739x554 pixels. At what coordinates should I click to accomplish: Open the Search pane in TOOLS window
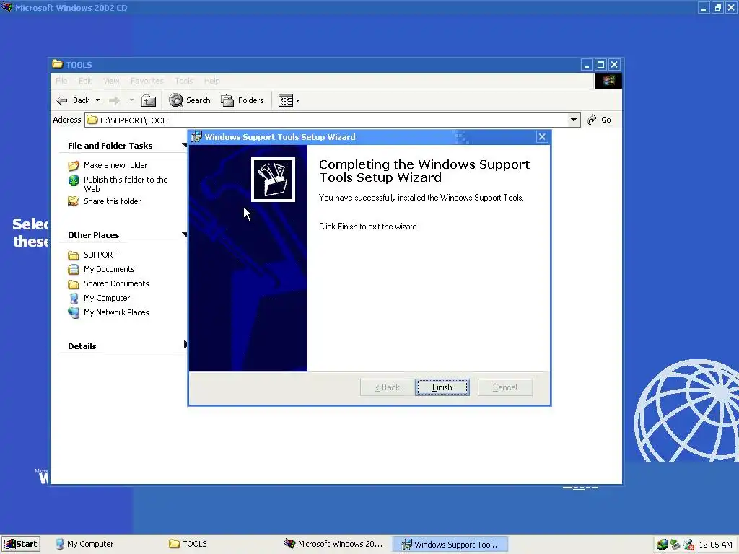tap(190, 100)
